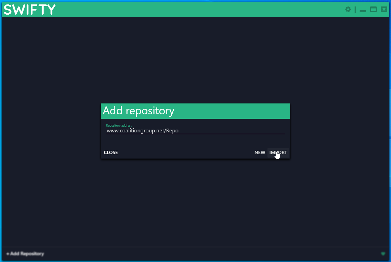
Task: Click the dimmed backdrop above the dialog
Action: click(195, 61)
